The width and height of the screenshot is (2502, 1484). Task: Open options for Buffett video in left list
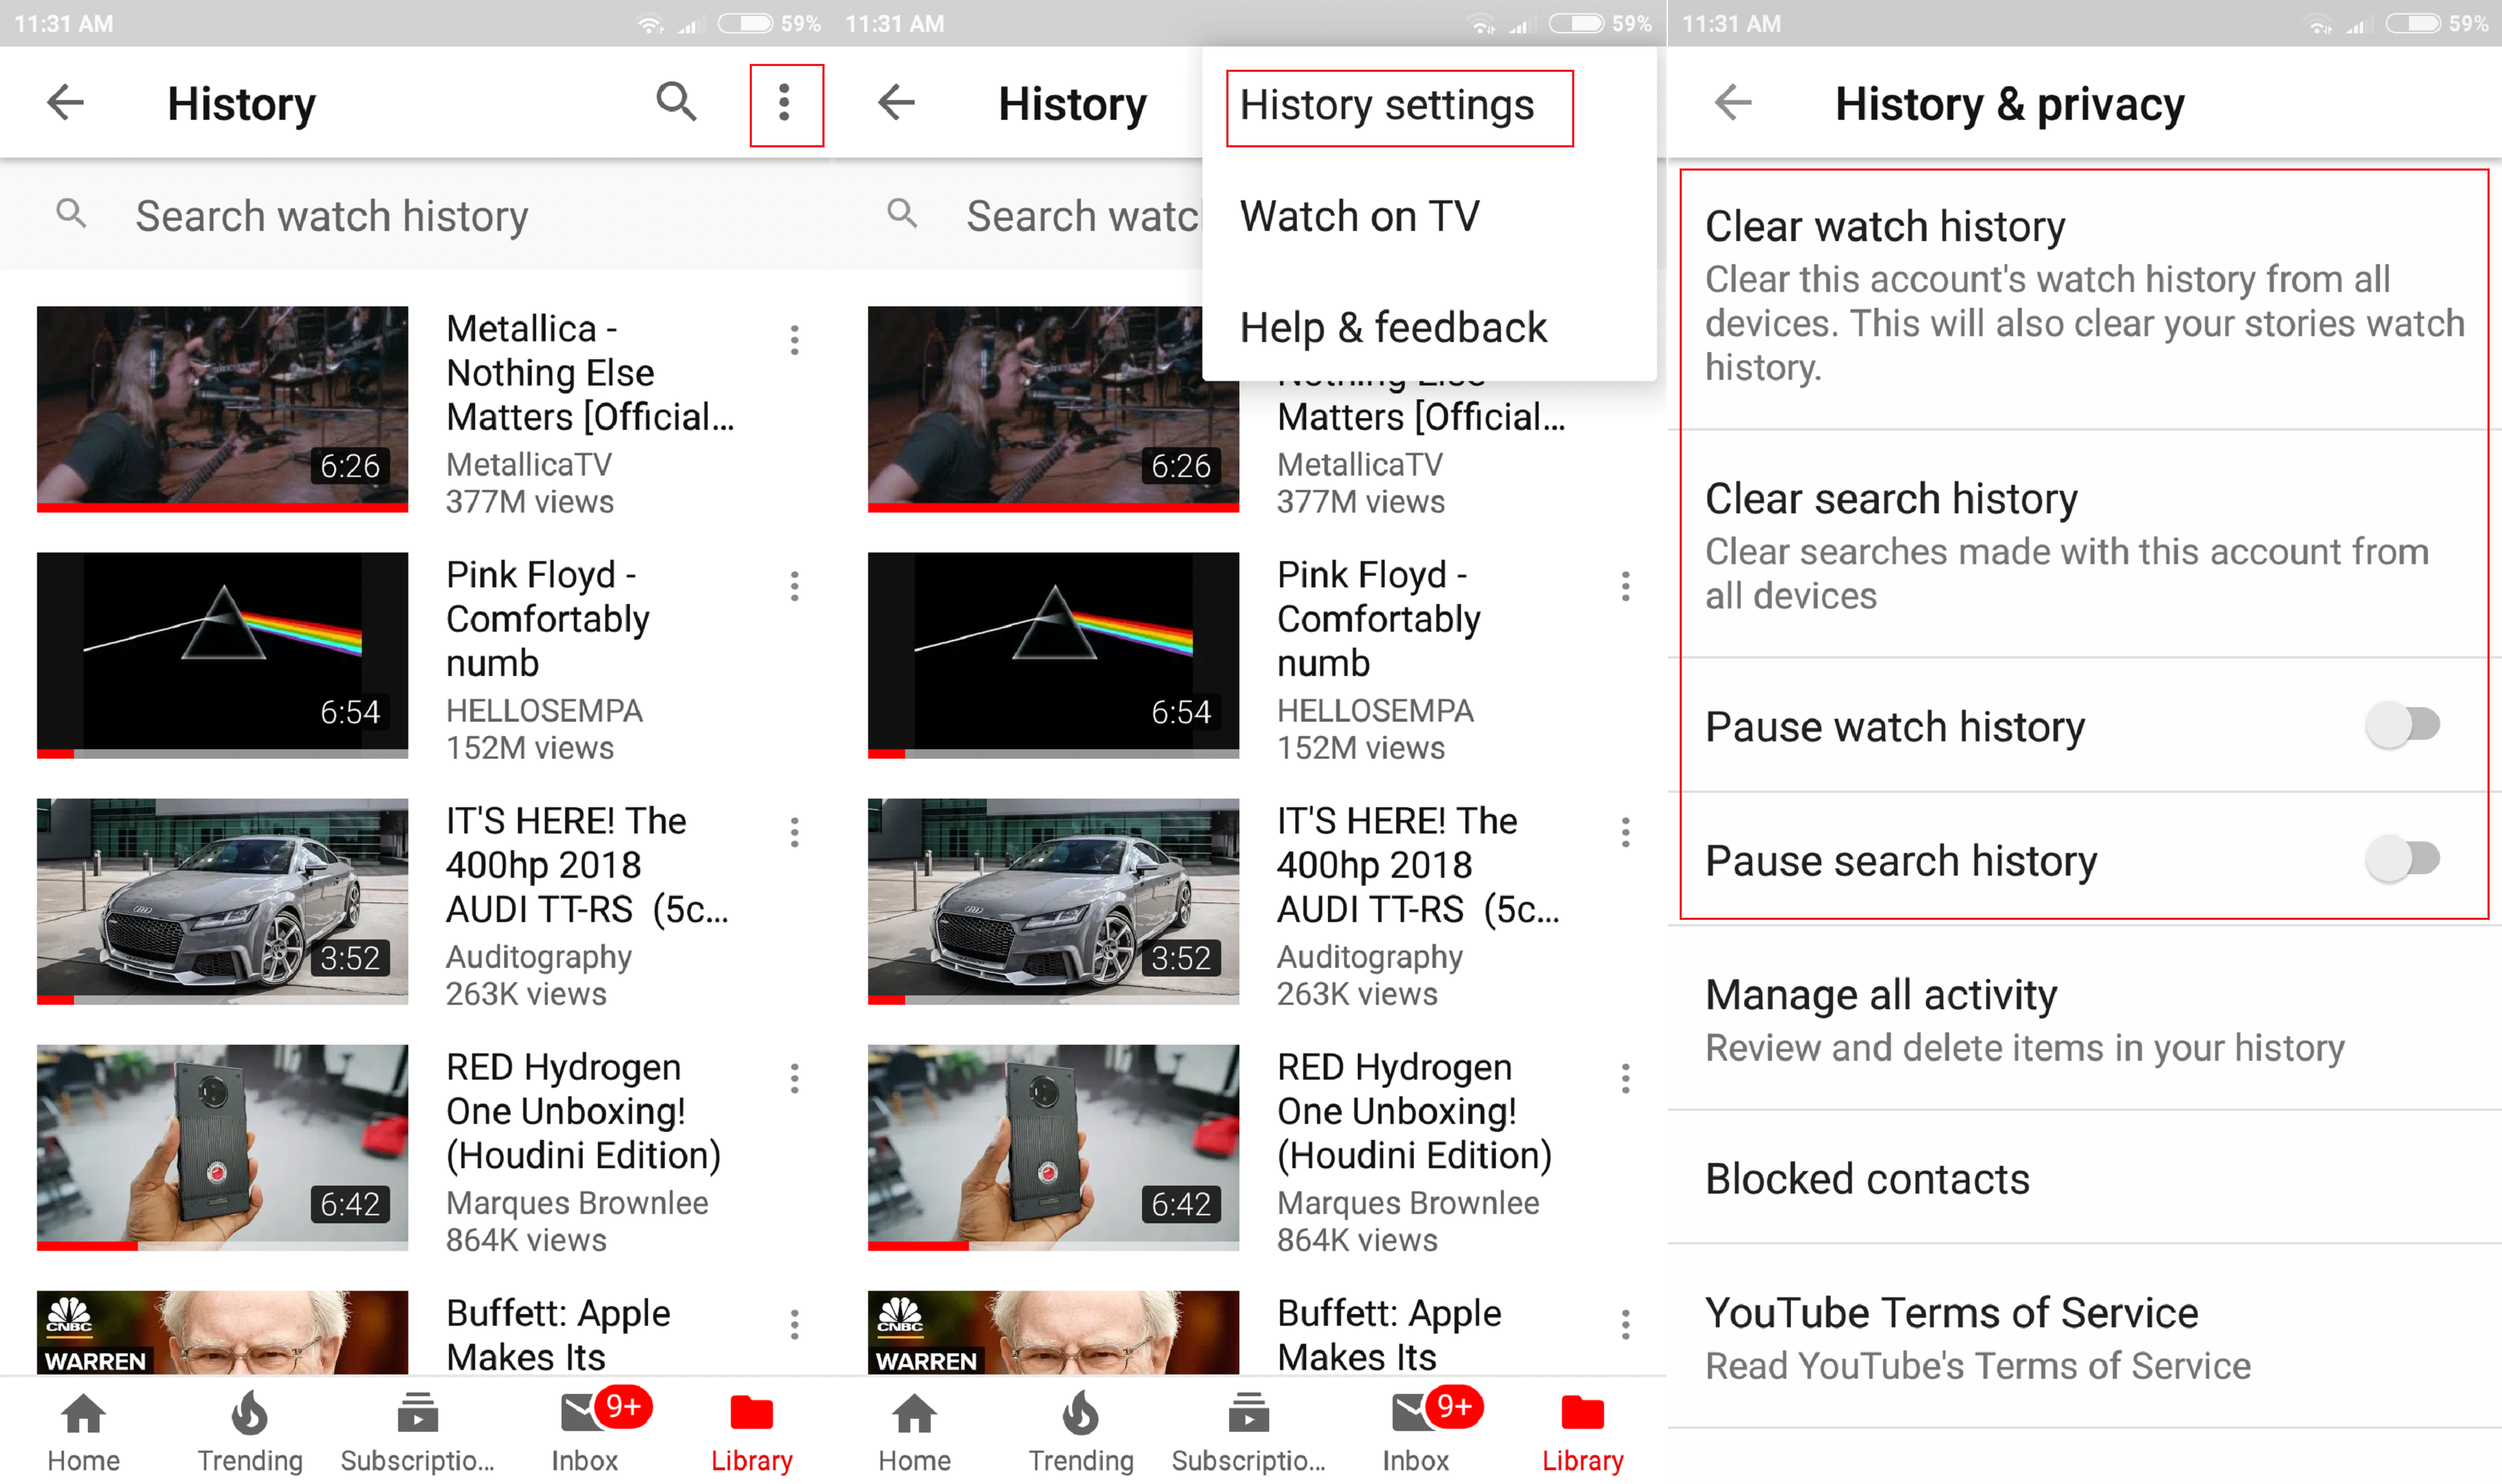(795, 1324)
